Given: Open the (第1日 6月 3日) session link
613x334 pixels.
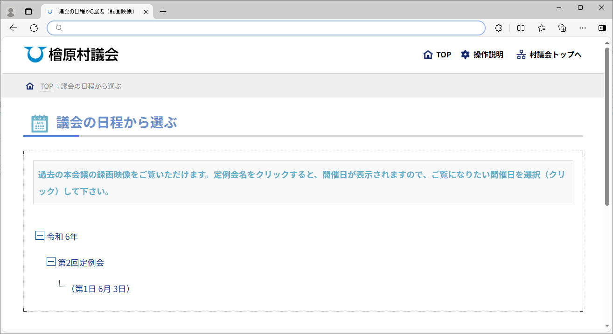Looking at the screenshot, I should (x=100, y=289).
